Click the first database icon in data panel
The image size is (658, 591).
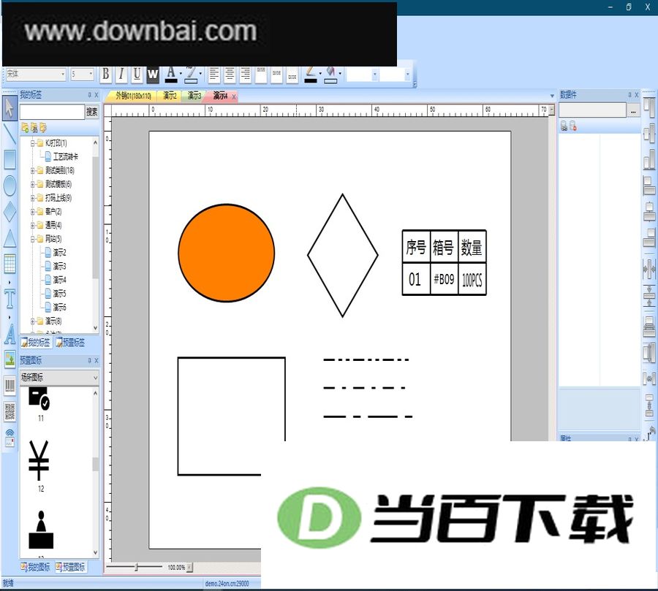tap(564, 126)
